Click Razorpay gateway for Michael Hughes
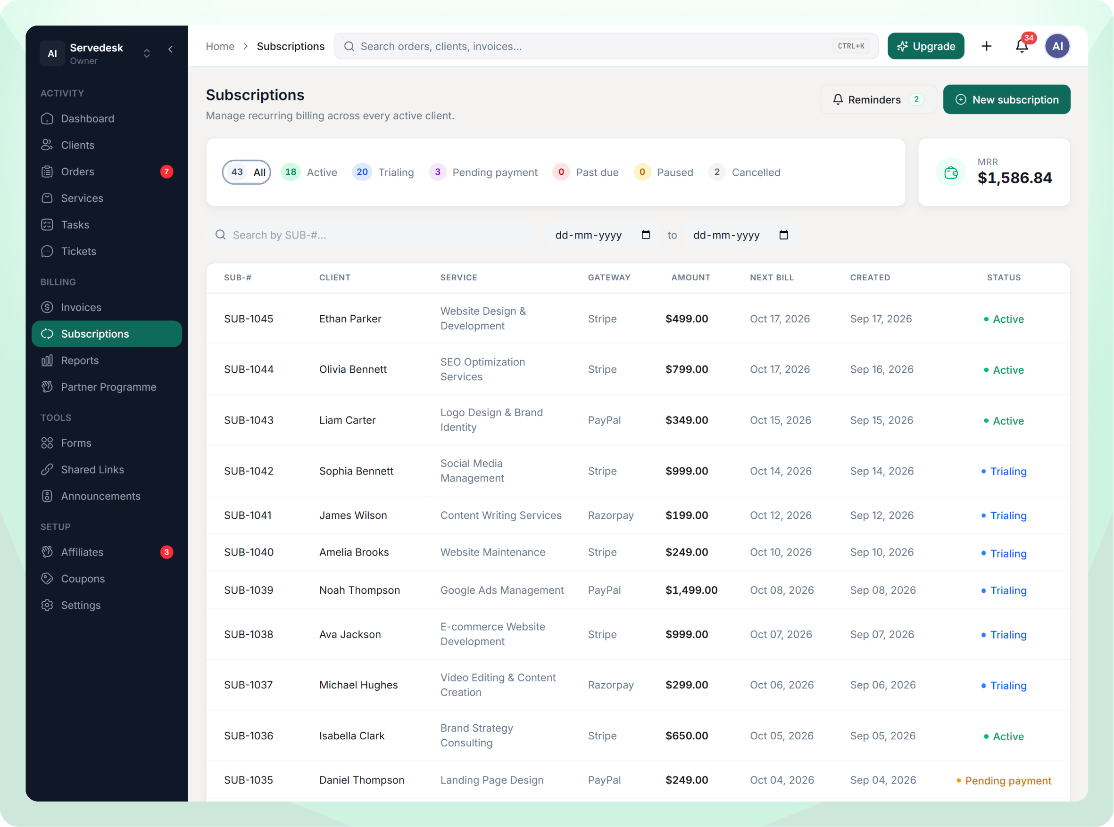 (x=611, y=685)
